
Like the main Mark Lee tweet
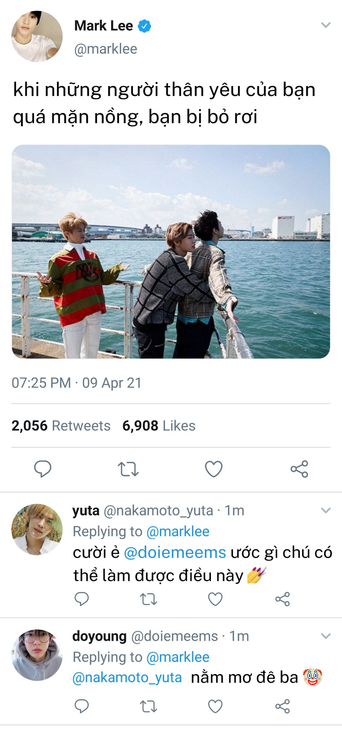click(214, 469)
